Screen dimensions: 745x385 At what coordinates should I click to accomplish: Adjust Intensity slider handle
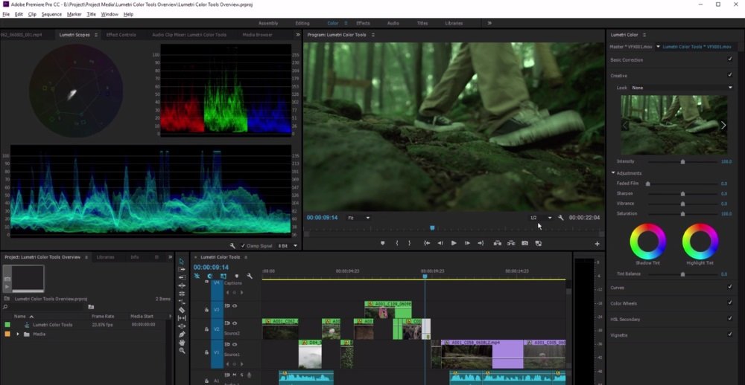click(682, 162)
